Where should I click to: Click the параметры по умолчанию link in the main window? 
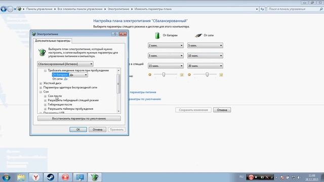(x=145, y=99)
